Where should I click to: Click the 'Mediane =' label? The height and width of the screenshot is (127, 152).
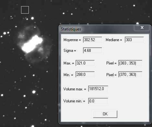click(x=114, y=40)
